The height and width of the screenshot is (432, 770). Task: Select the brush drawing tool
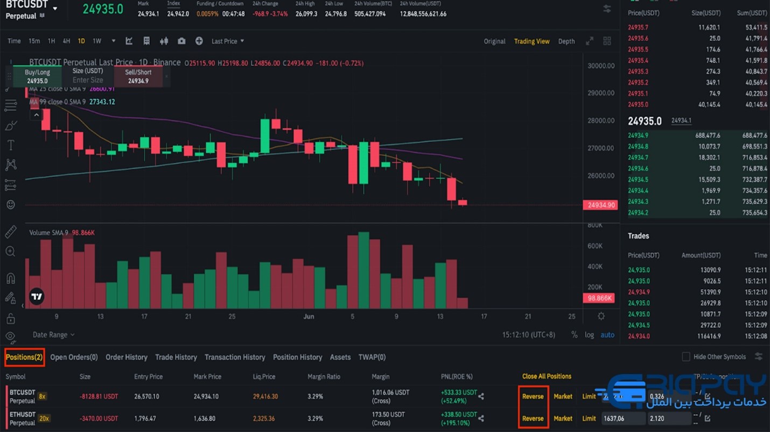click(x=10, y=126)
